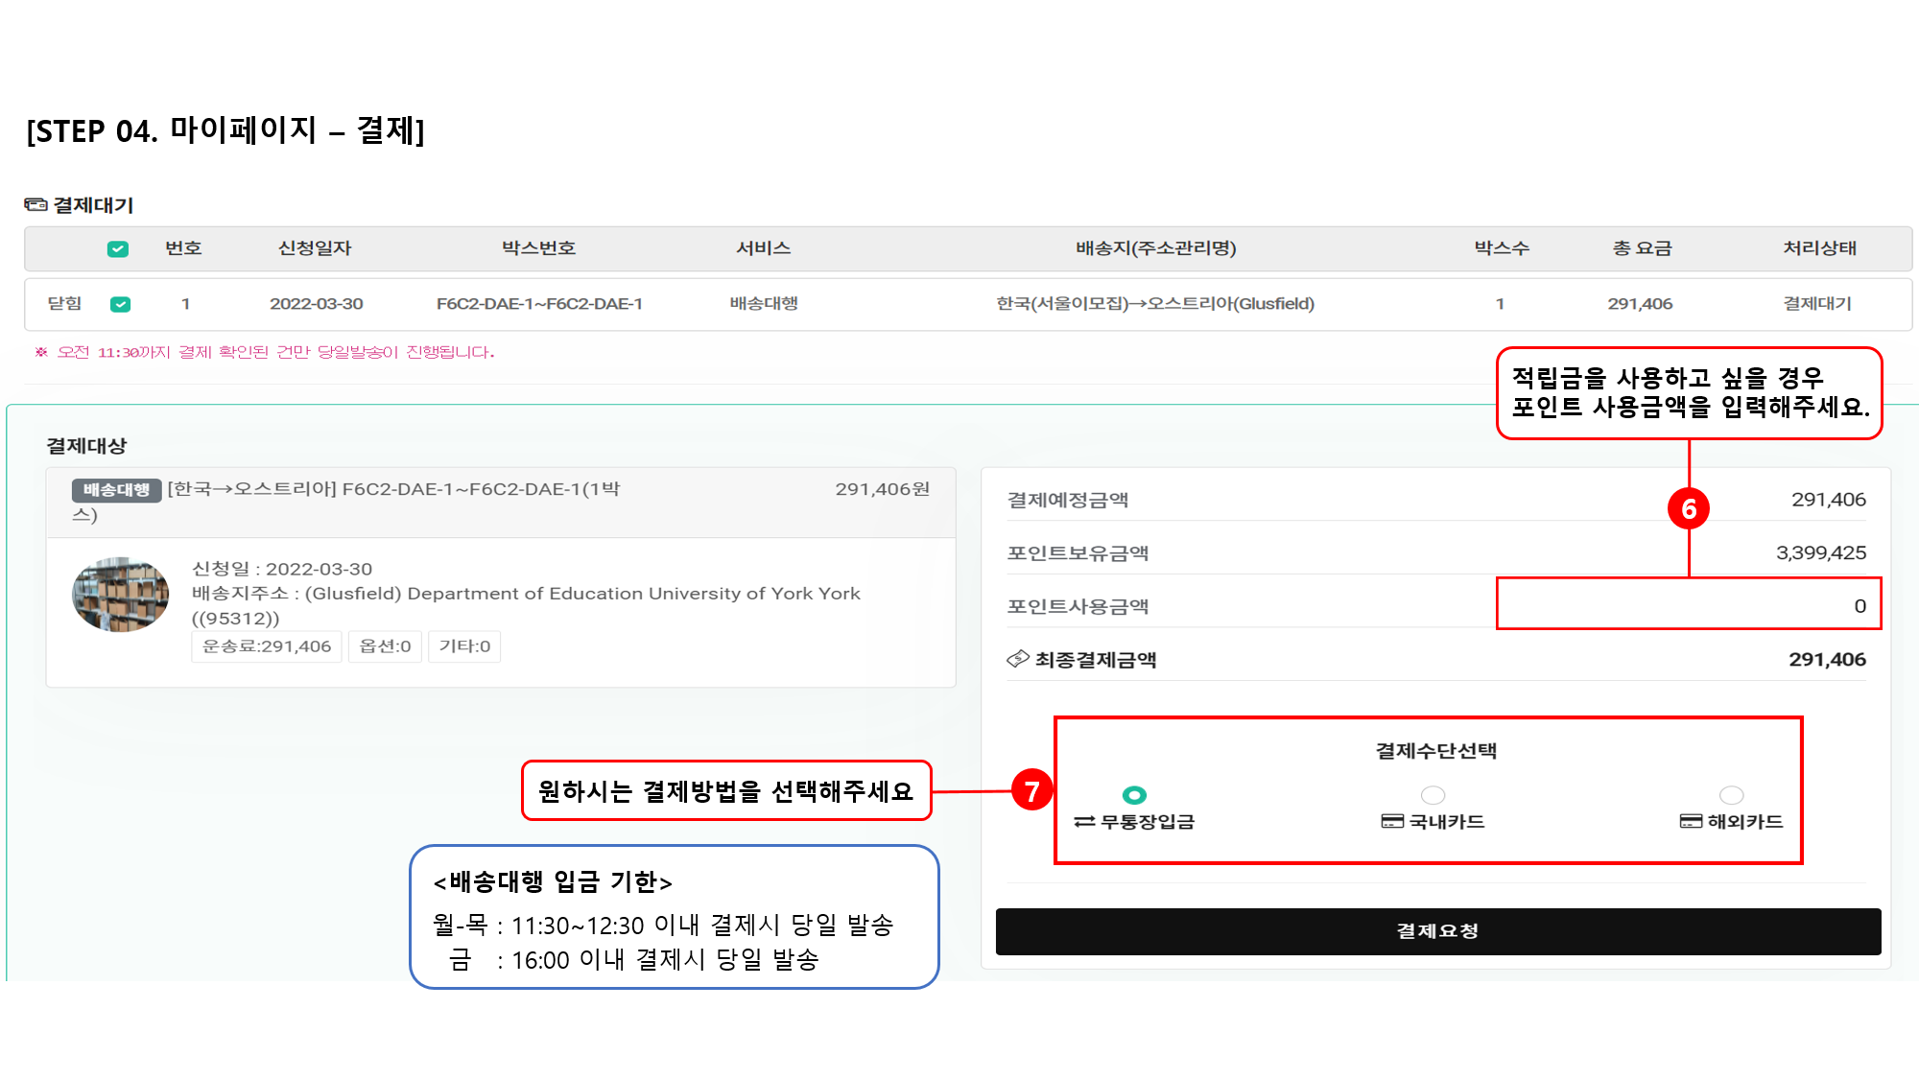Click the 결제요청 button
This screenshot has width=1919, height=1079.
[1437, 931]
